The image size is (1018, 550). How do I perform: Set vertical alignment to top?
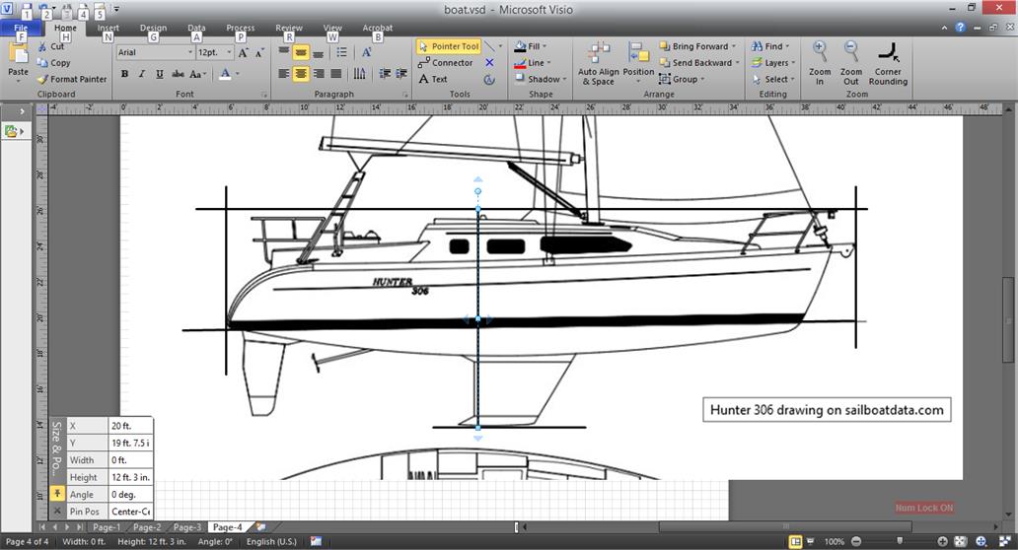[284, 52]
